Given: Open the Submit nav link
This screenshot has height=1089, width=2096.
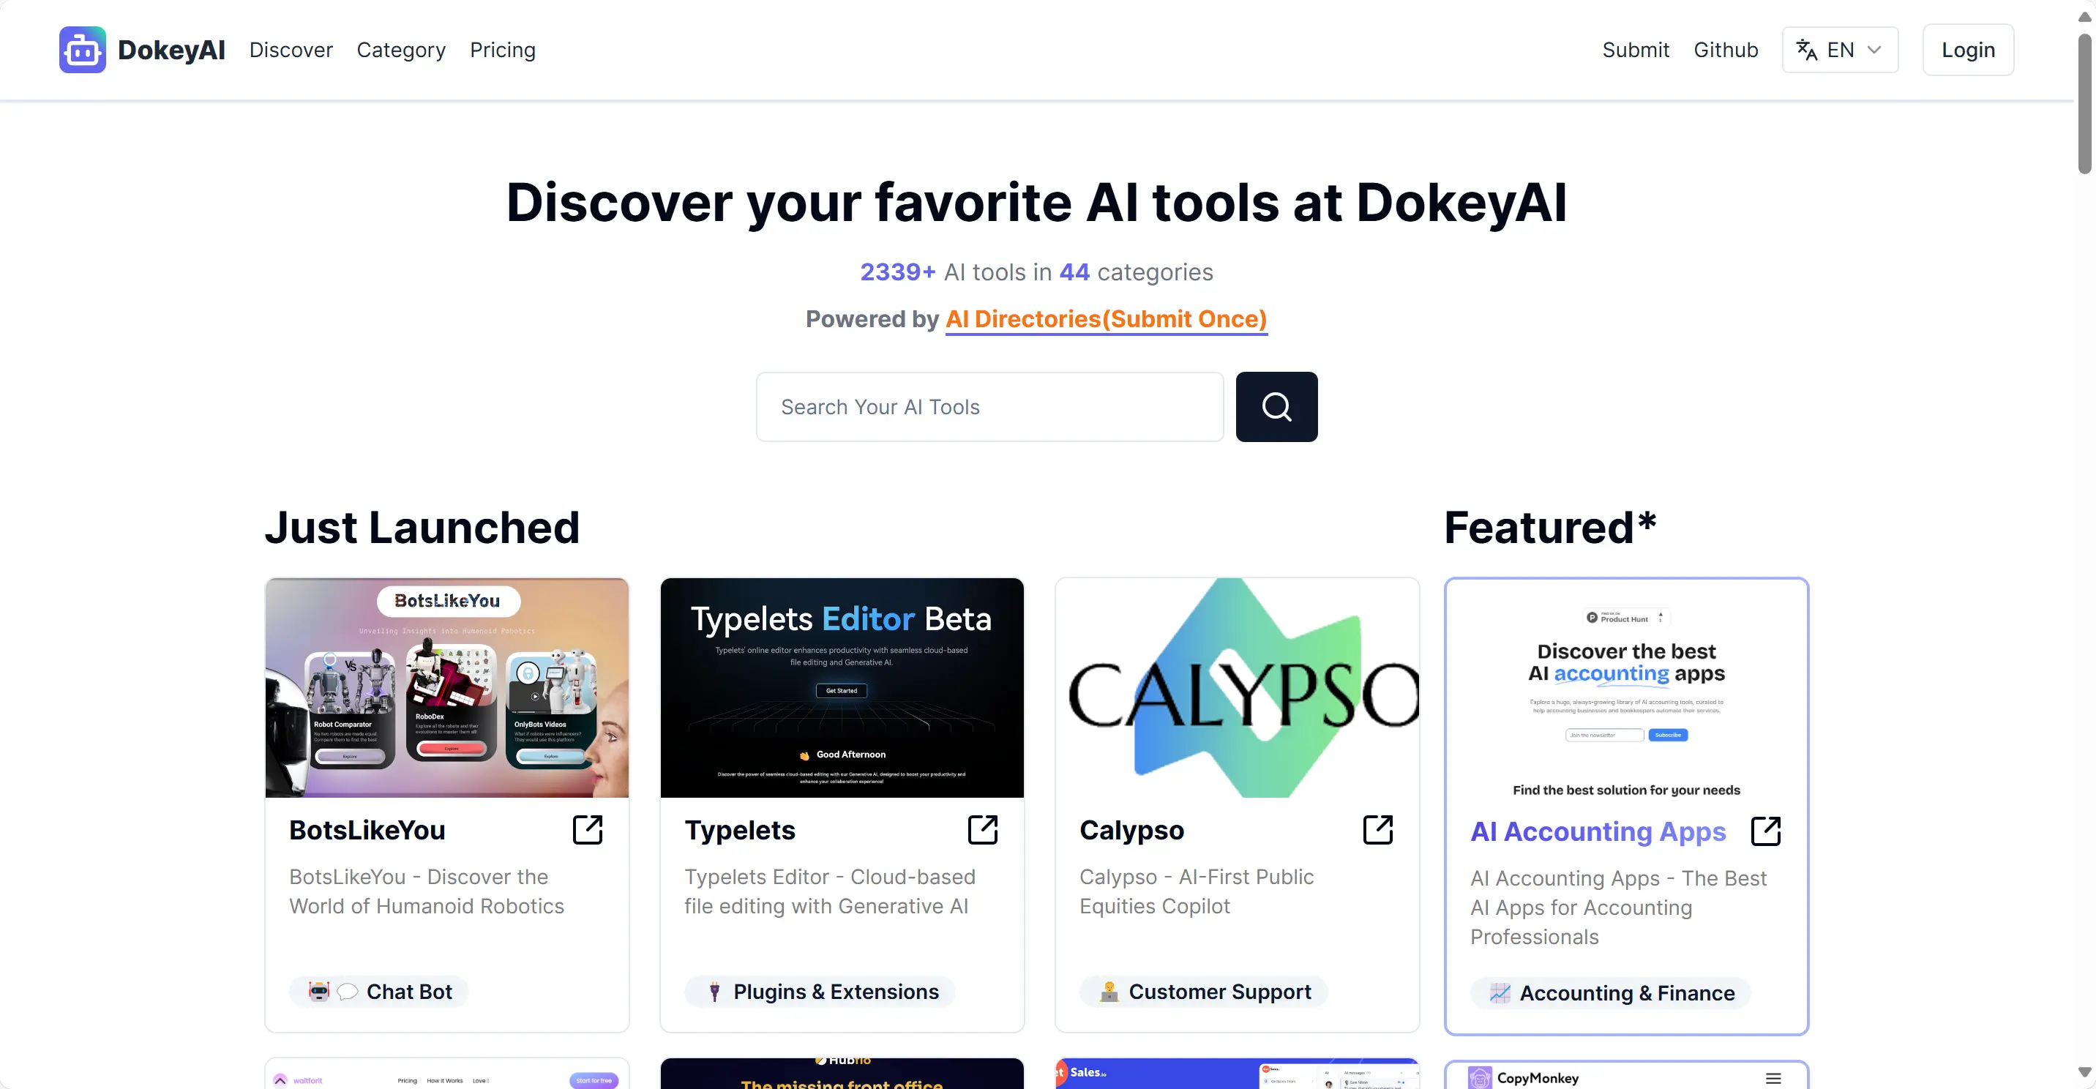Looking at the screenshot, I should (1636, 50).
